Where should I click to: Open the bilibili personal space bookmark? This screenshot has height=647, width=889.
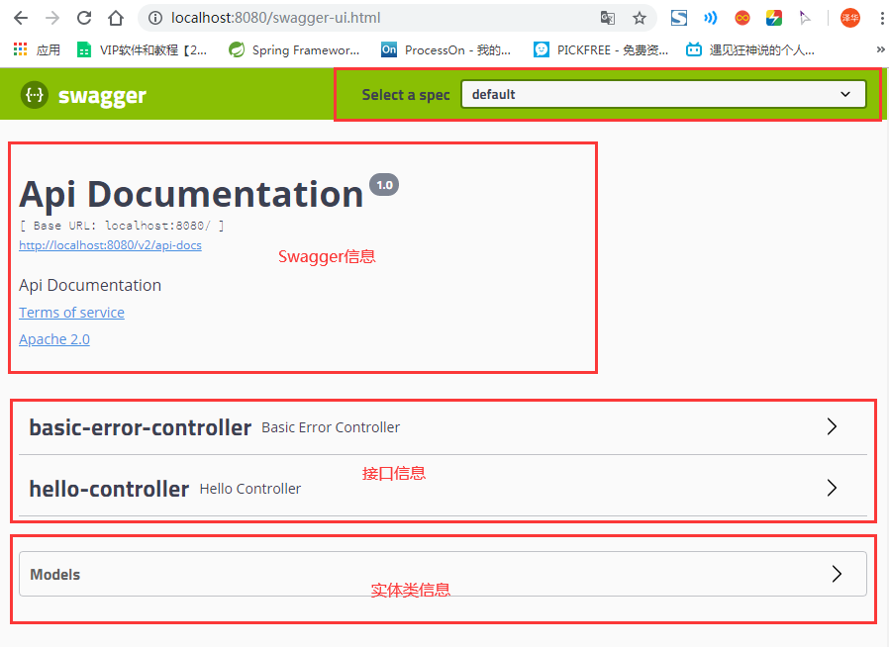[x=750, y=49]
